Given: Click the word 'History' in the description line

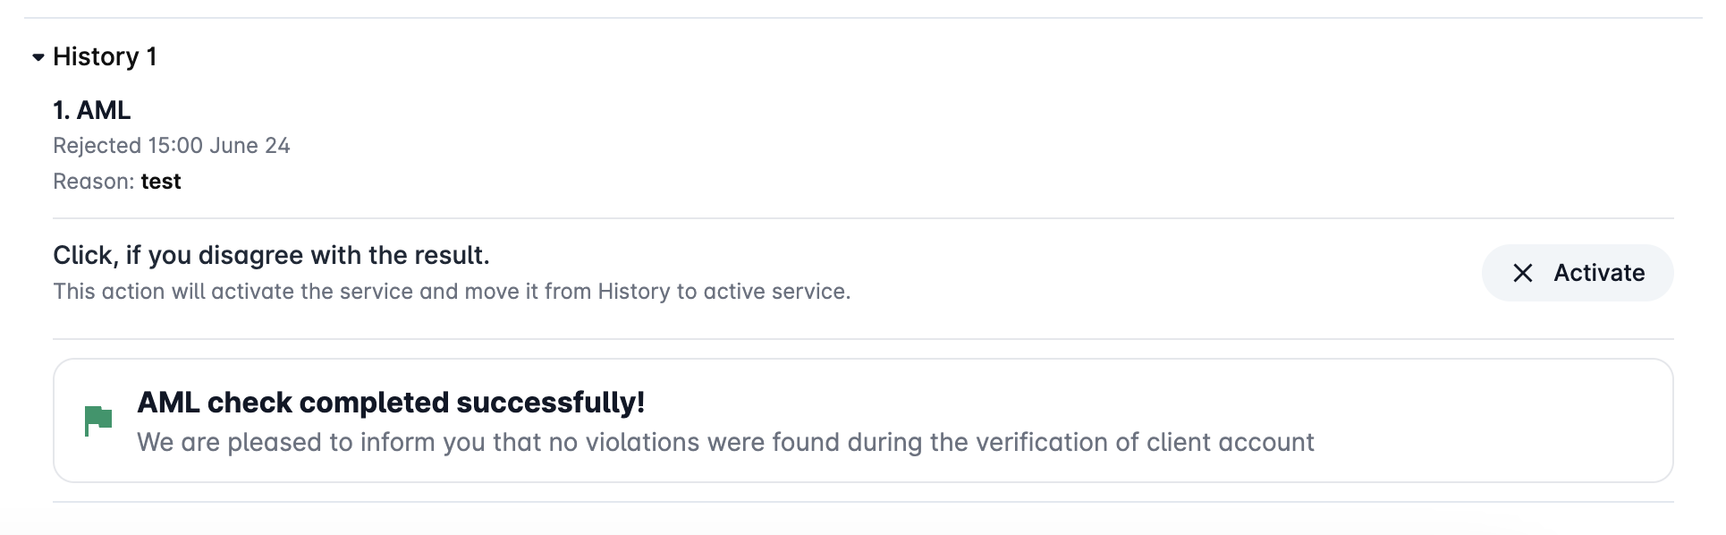Looking at the screenshot, I should (x=633, y=292).
